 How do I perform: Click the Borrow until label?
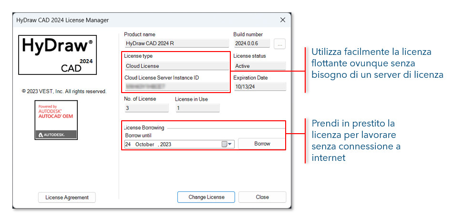point(138,136)
